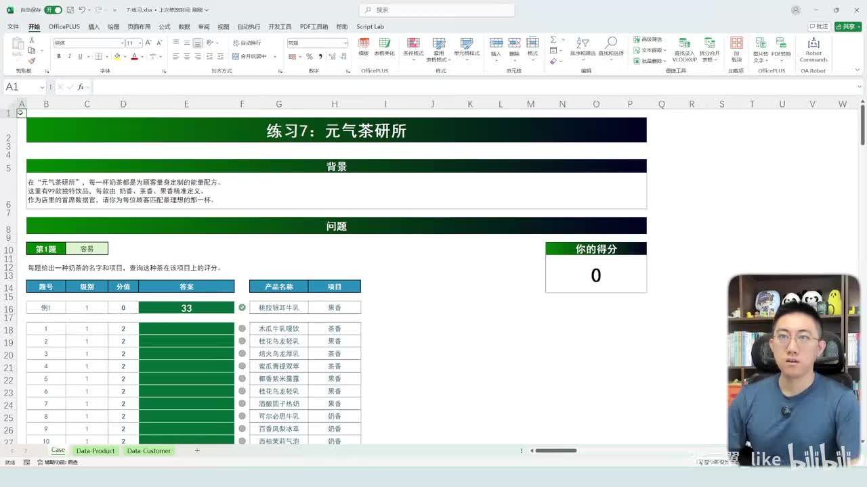Click the AutoSum sigma icon
This screenshot has height=487, width=867.
click(x=553, y=40)
